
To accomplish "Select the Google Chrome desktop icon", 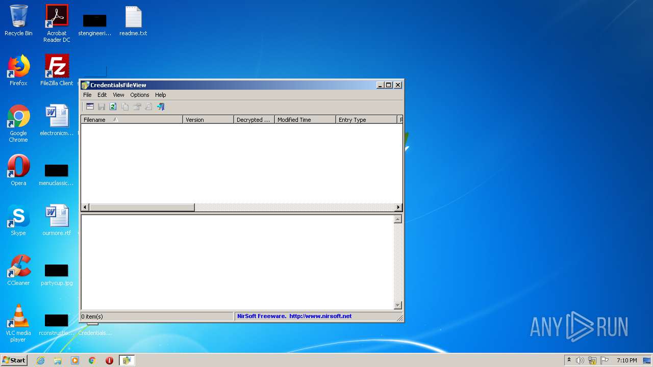I will (x=18, y=124).
